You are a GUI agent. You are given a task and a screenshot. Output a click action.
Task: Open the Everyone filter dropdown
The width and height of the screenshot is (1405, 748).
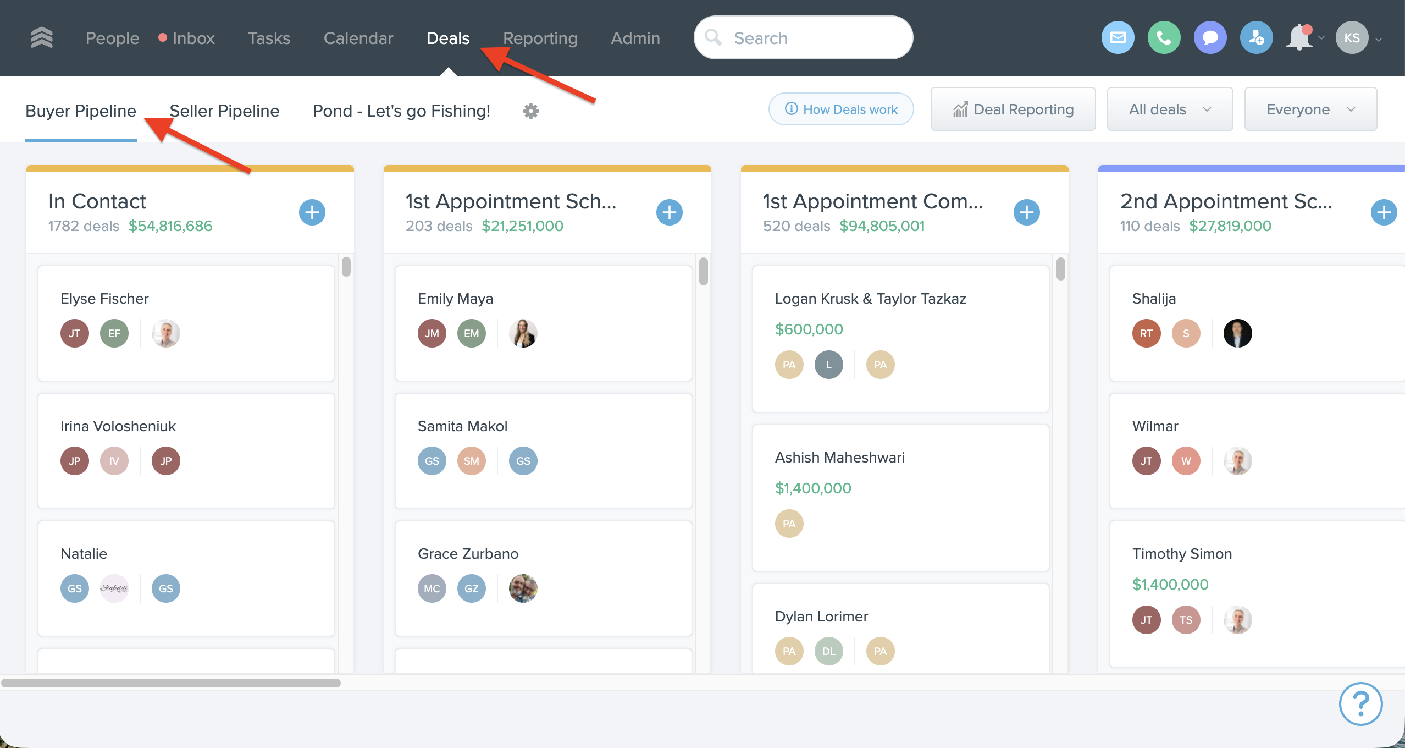(1310, 109)
